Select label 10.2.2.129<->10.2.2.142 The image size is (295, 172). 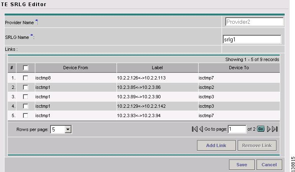(141, 106)
